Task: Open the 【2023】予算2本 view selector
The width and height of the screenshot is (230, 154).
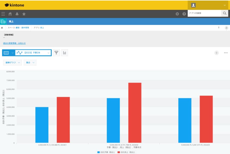Action: pyautogui.click(x=33, y=53)
